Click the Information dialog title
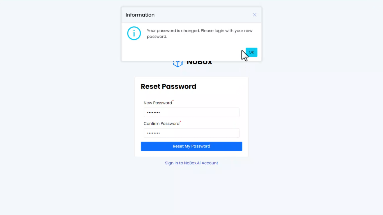The image size is (383, 215). (x=140, y=15)
